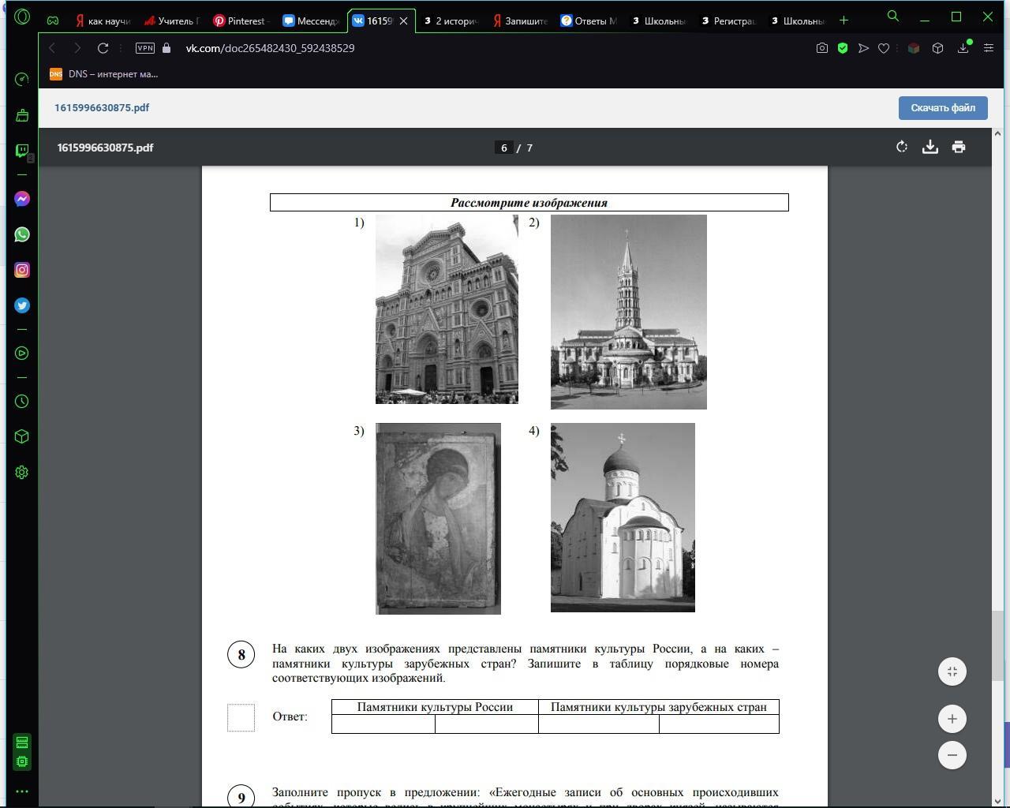Click fit-to-page button in PDF viewer
The image size is (1010, 808).
(952, 671)
